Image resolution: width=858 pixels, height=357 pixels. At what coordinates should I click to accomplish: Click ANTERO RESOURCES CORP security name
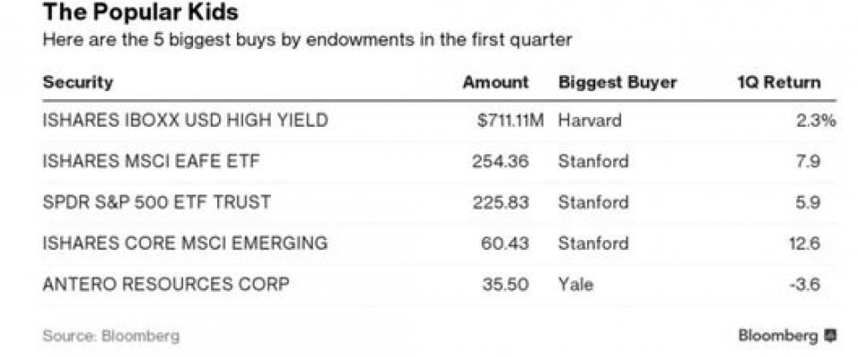point(166,285)
